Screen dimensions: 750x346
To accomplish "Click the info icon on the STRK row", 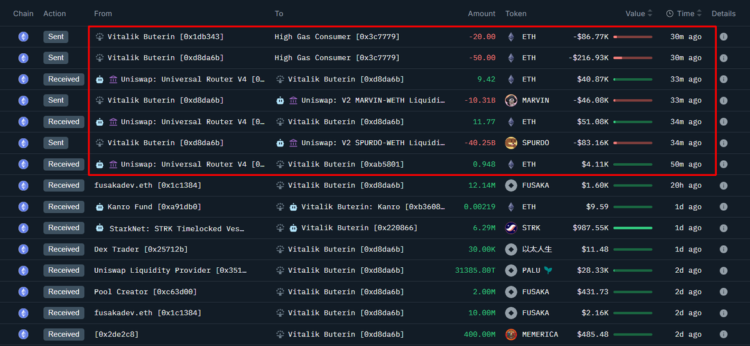I will point(723,228).
